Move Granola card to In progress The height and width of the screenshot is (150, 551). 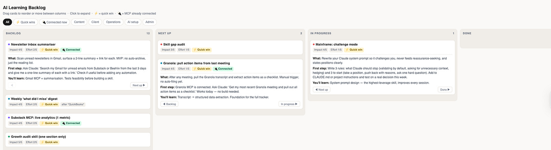tap(289, 104)
